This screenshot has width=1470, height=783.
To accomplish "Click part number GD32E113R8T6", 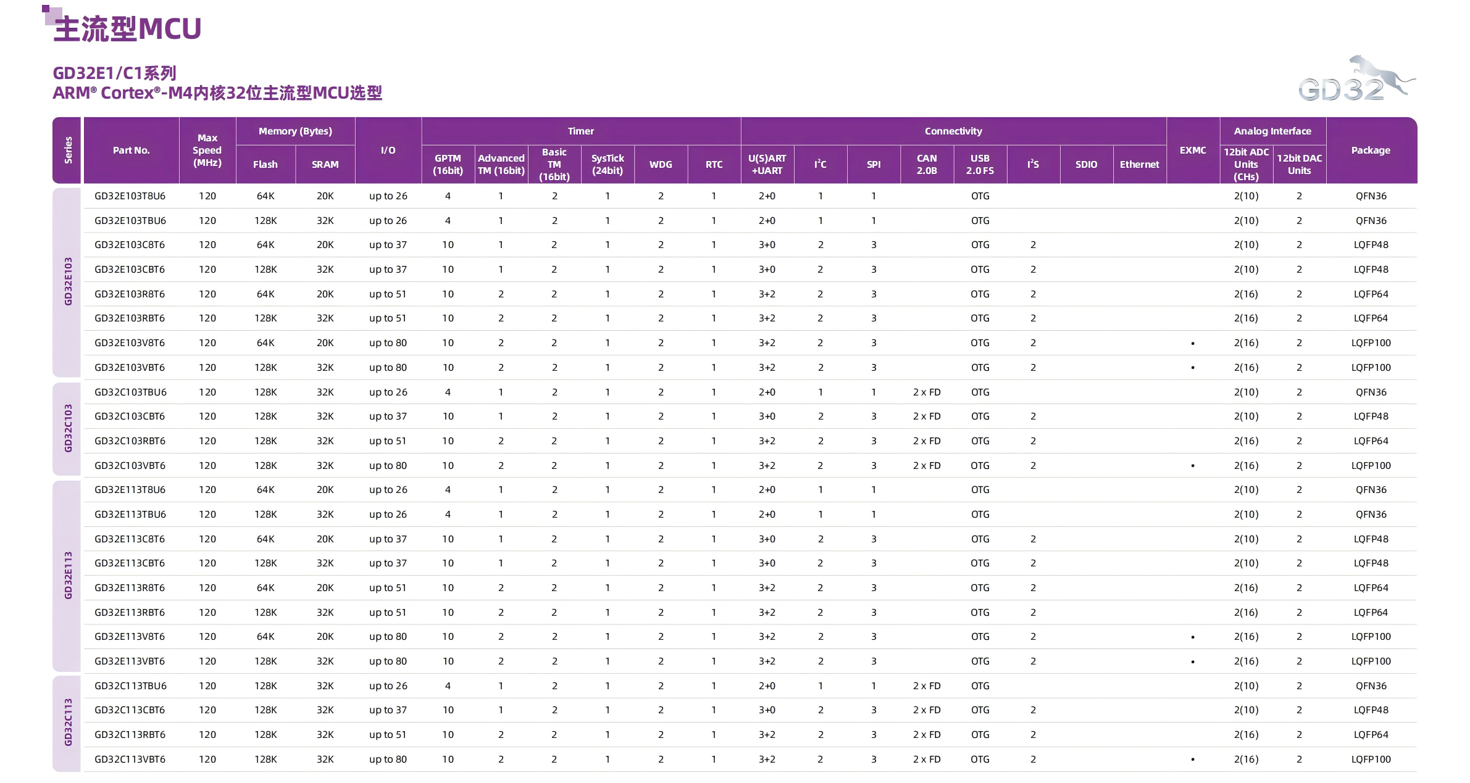I will pos(130,588).
